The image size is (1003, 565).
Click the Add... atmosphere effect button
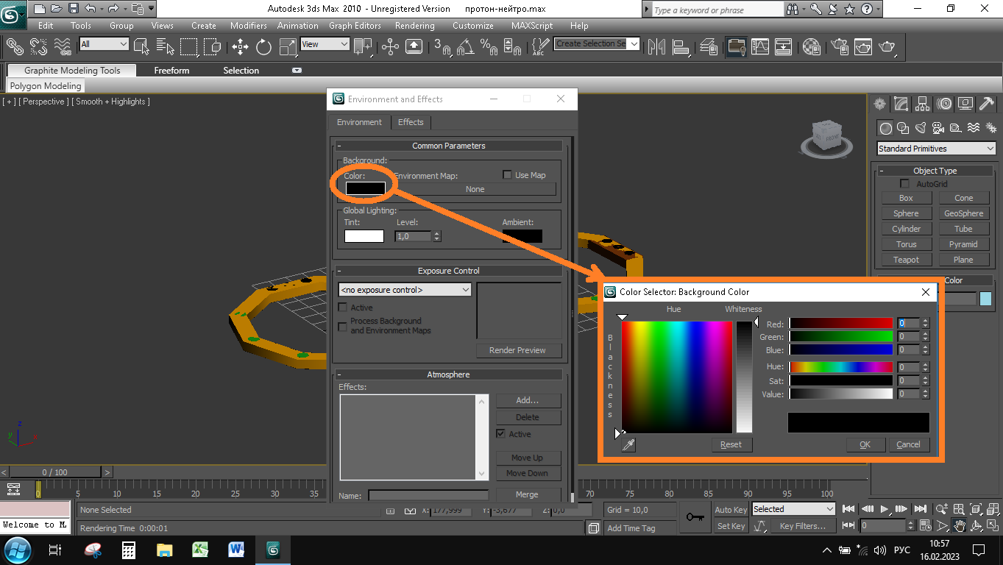527,400
